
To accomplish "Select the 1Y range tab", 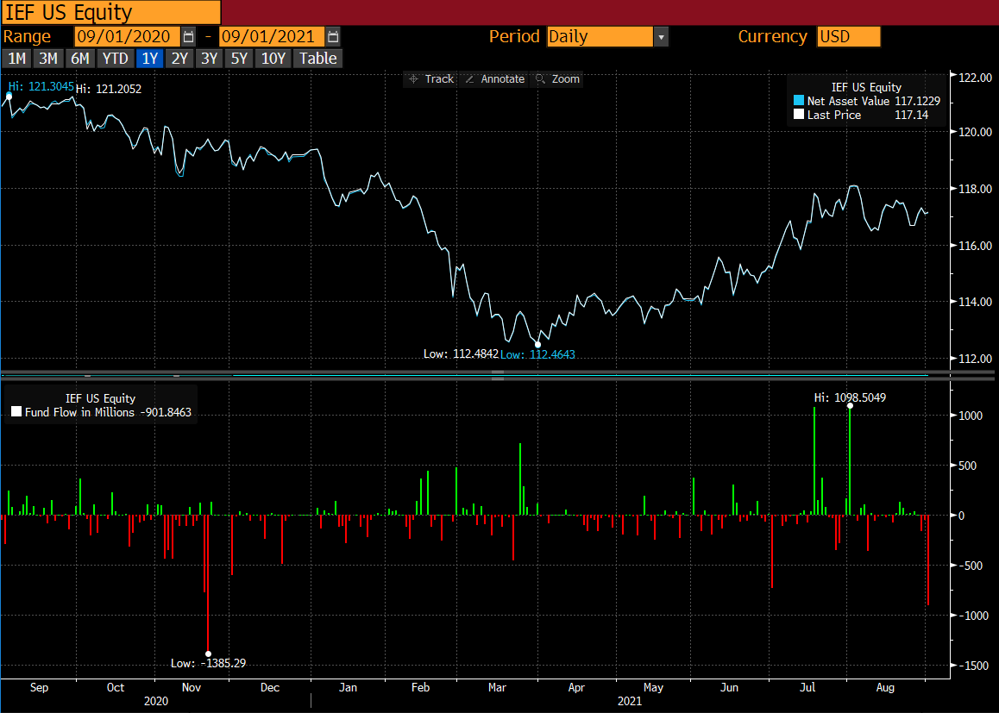I will [150, 59].
